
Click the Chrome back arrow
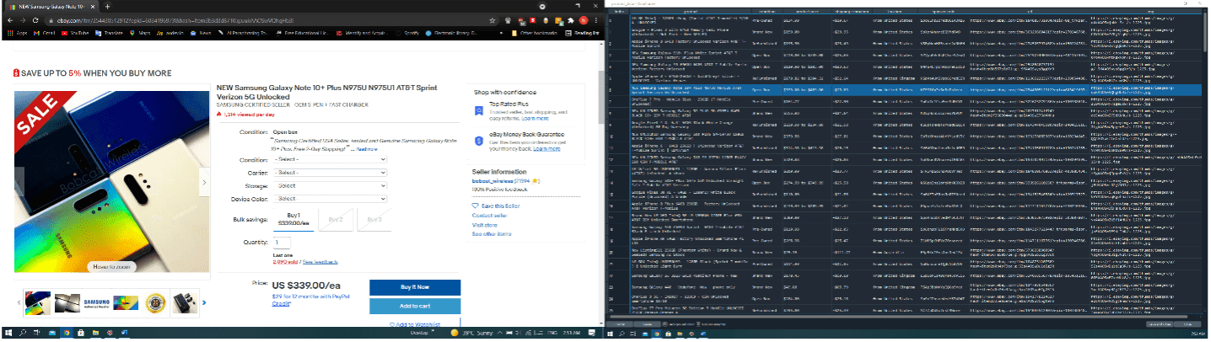10,19
